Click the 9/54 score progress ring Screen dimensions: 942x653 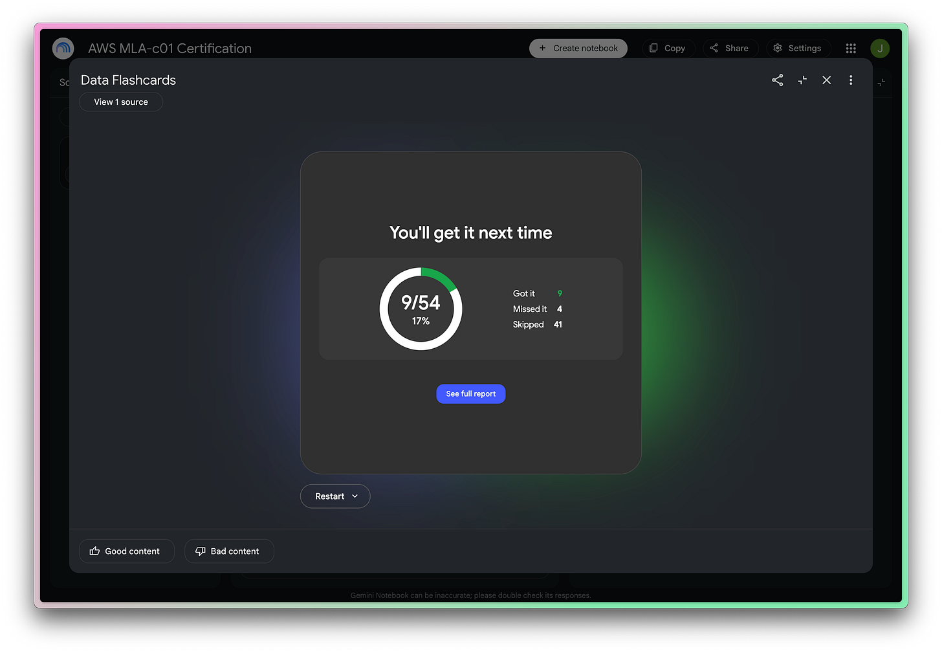click(421, 309)
